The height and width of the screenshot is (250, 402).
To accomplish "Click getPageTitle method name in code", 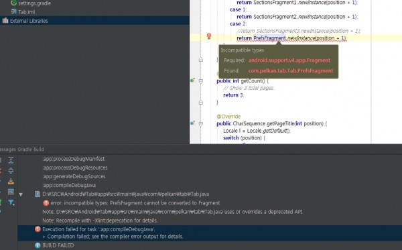I will click(x=281, y=123).
